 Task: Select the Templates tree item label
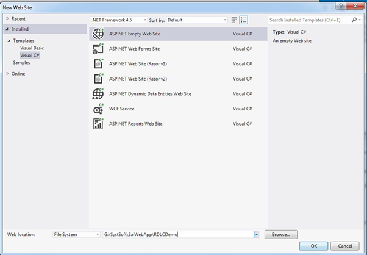pos(24,41)
